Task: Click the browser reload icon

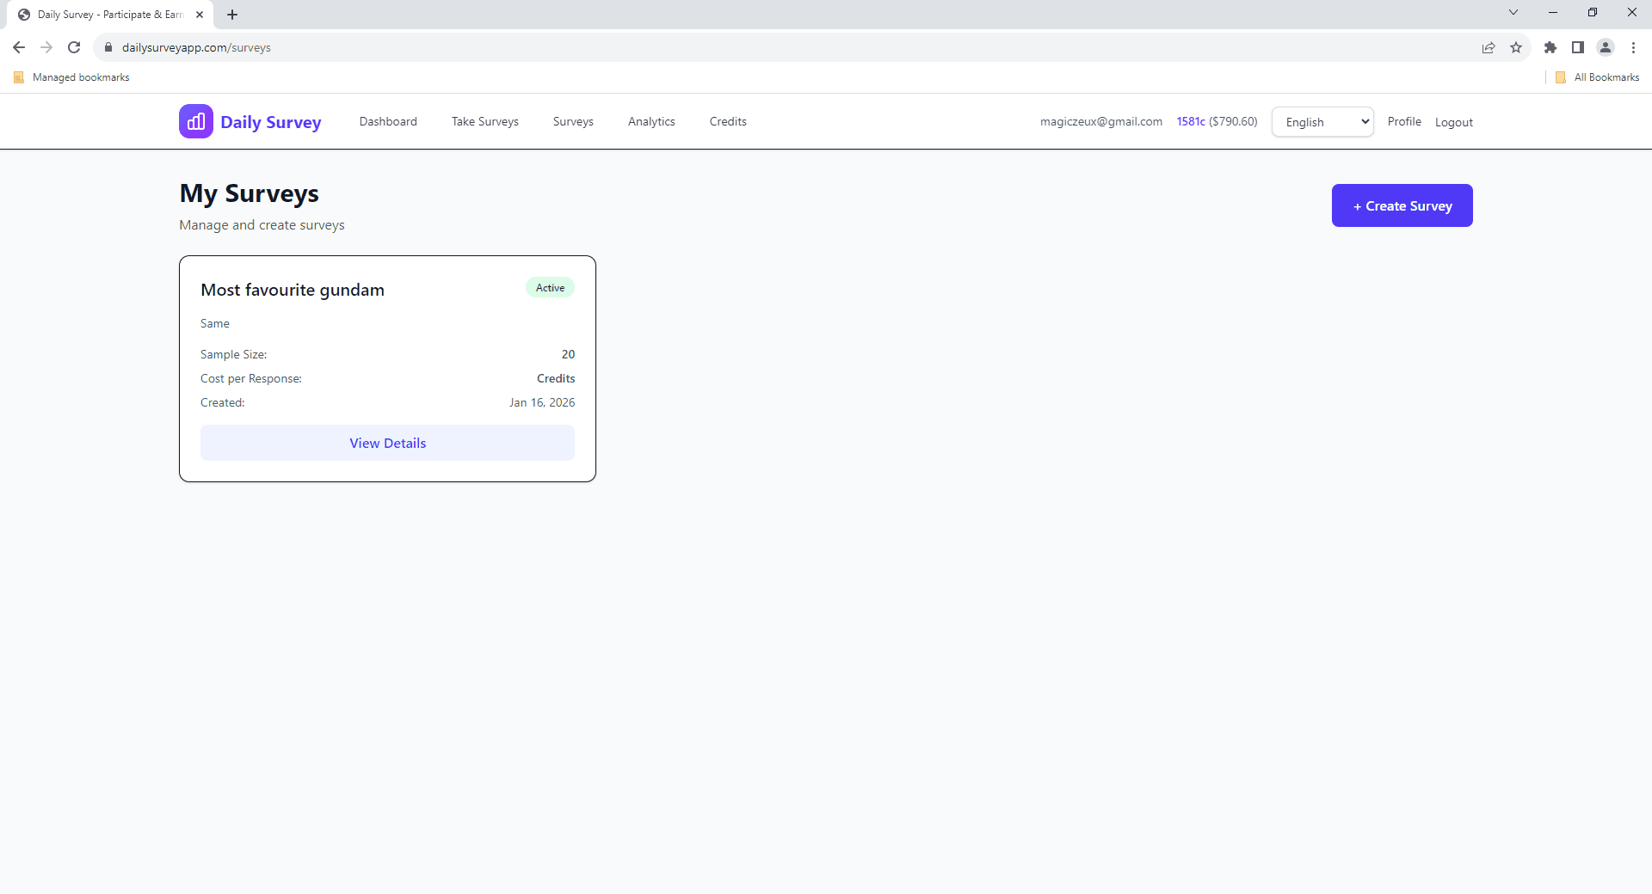Action: pyautogui.click(x=74, y=47)
